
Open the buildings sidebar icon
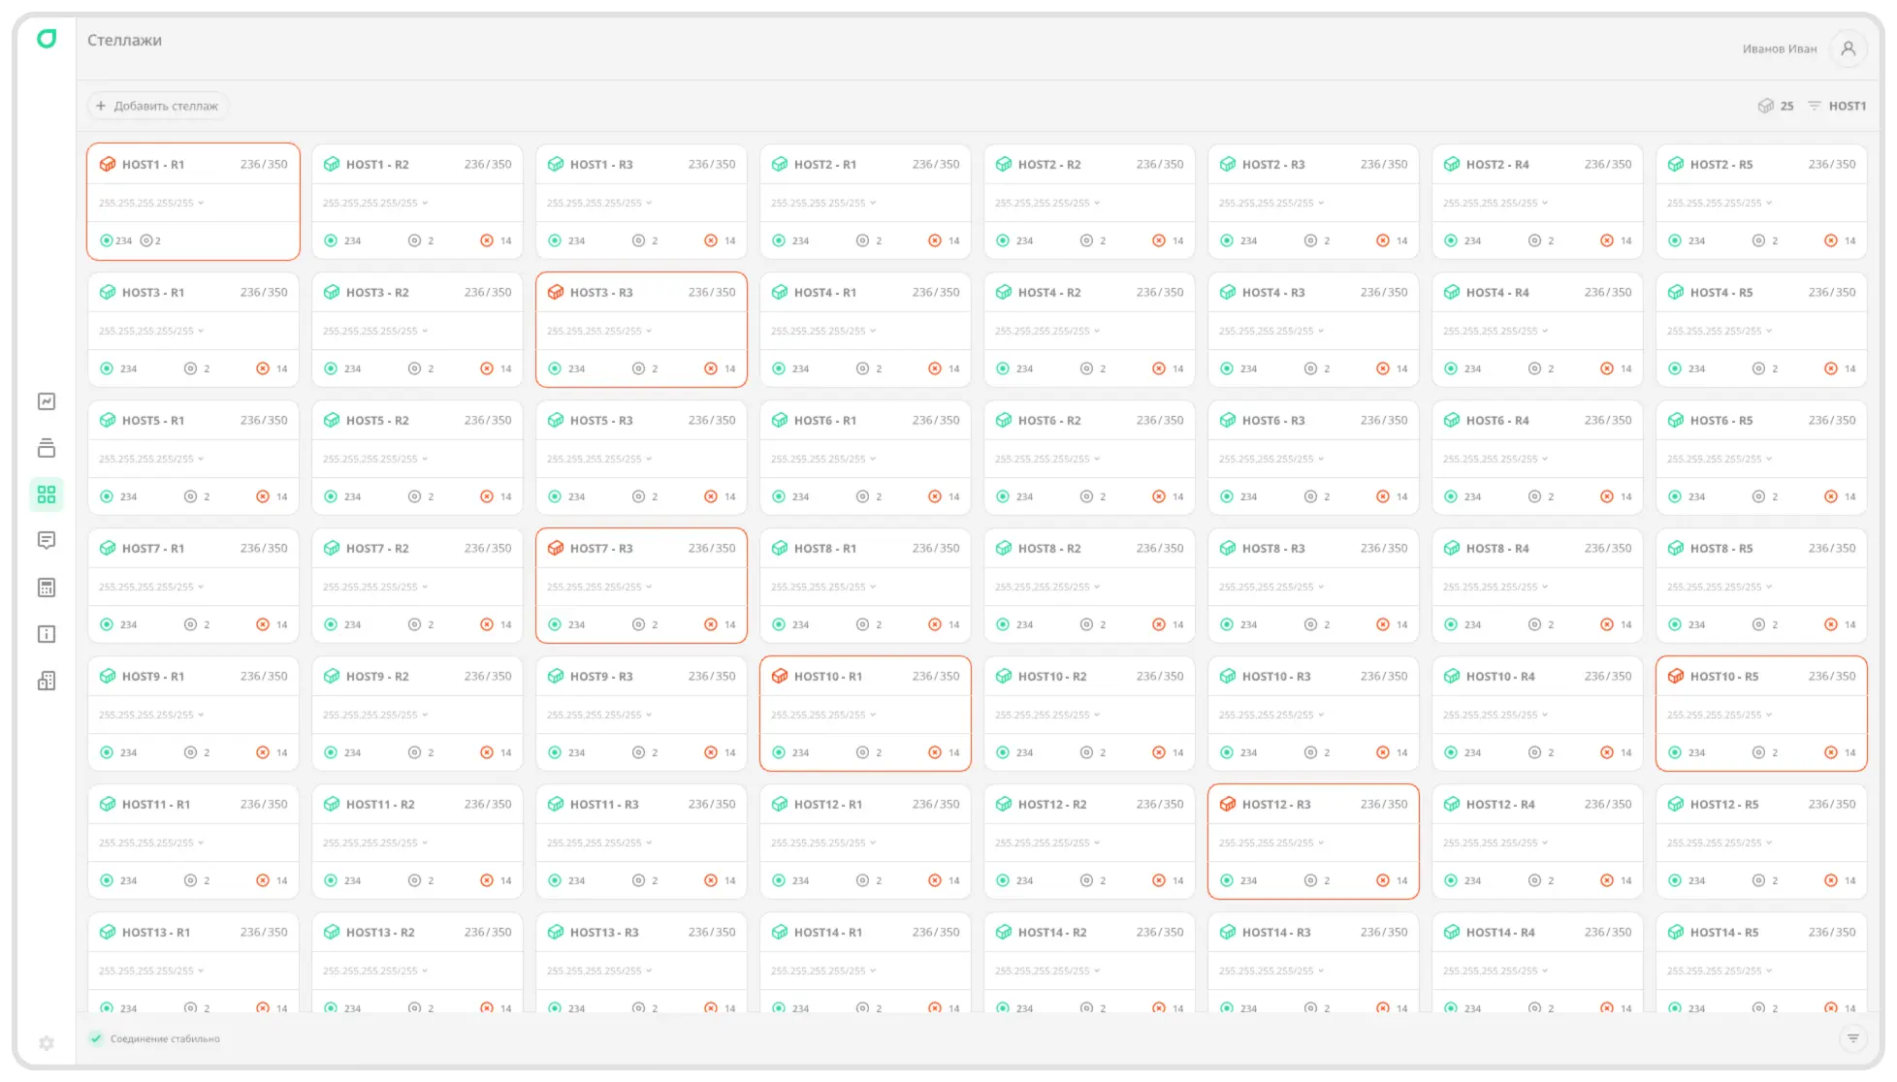[47, 681]
